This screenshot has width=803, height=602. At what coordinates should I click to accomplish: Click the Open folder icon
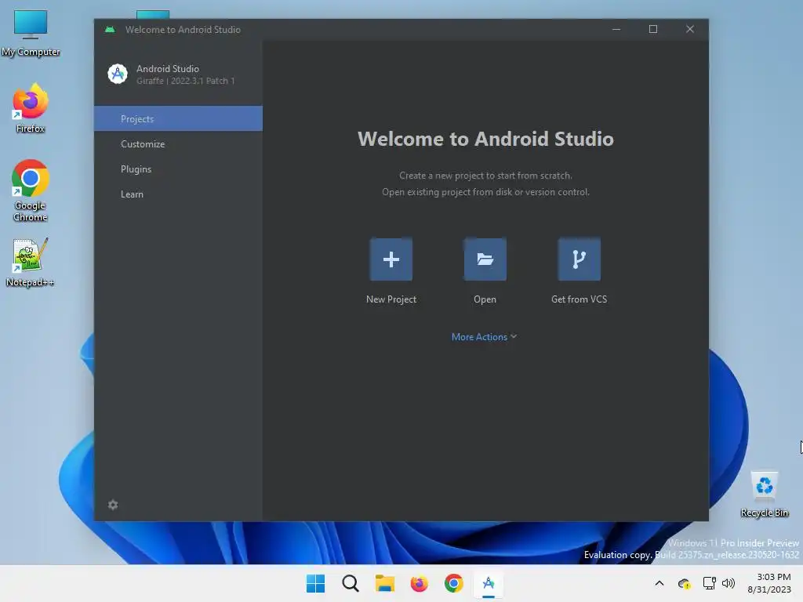[x=485, y=259]
